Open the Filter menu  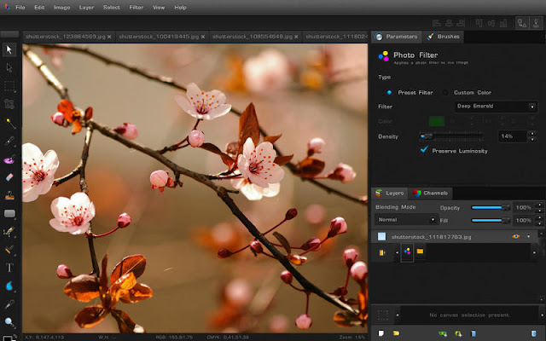[136, 8]
